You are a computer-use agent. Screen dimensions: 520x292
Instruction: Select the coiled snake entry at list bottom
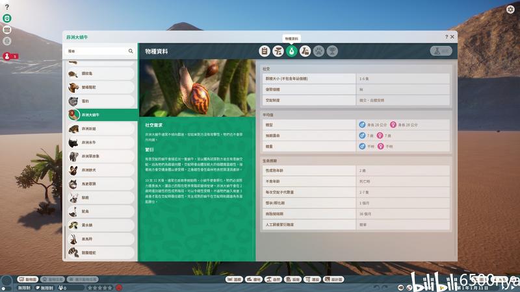(x=101, y=252)
